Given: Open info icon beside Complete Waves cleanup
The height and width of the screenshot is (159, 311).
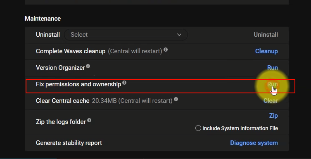Looking at the screenshot, I should pyautogui.click(x=166, y=50).
